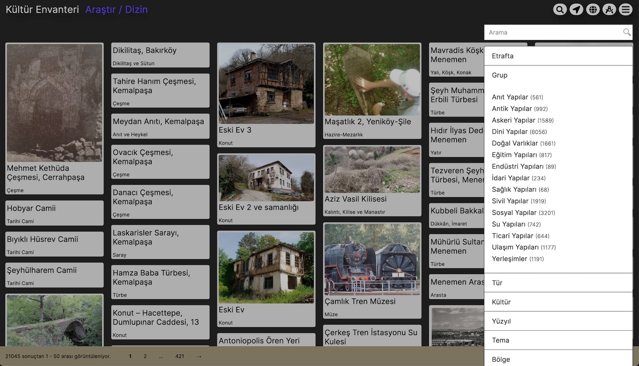Filter by Ulaşım Yapıları (1177)
Image resolution: width=639 pixels, height=366 pixels.
[524, 247]
